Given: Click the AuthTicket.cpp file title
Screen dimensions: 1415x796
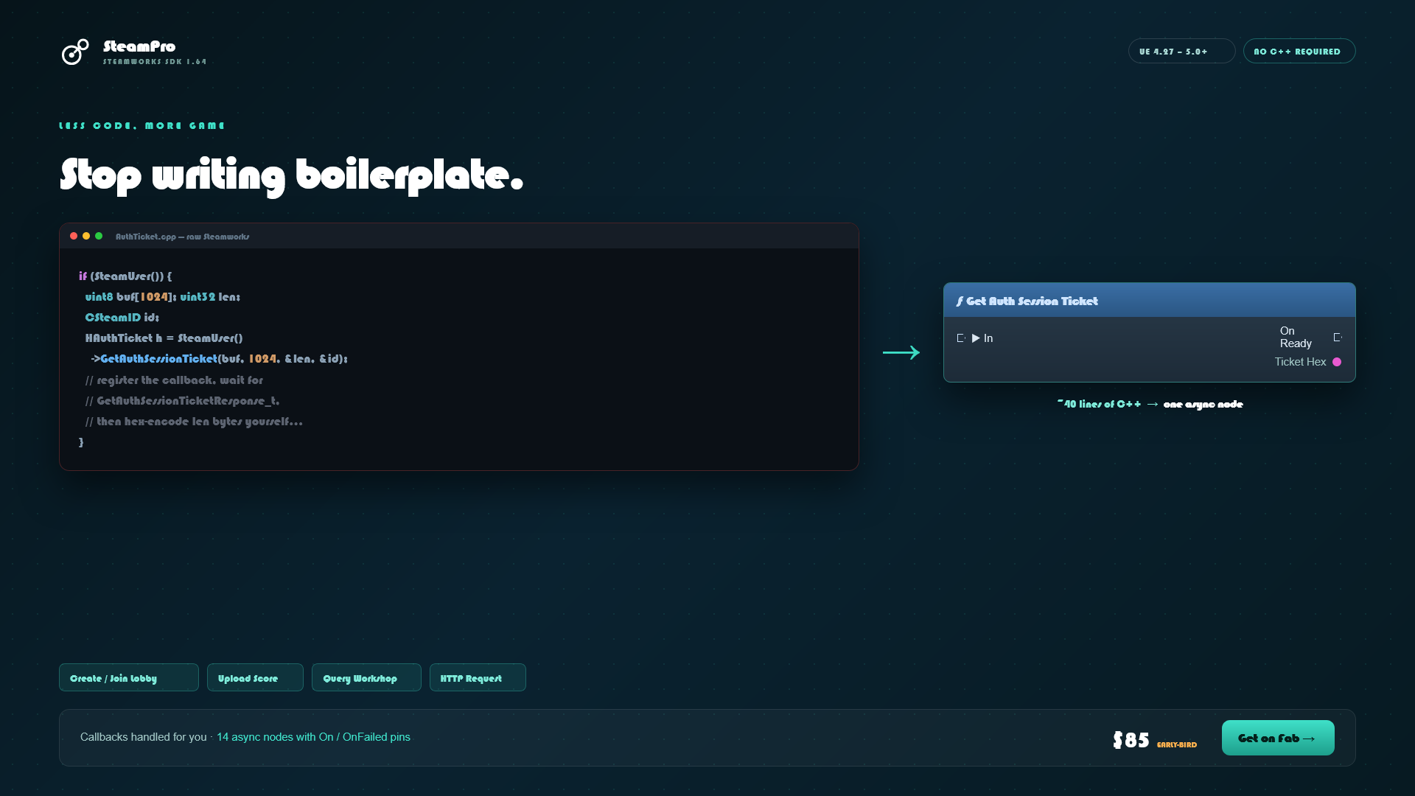Looking at the screenshot, I should 182,237.
